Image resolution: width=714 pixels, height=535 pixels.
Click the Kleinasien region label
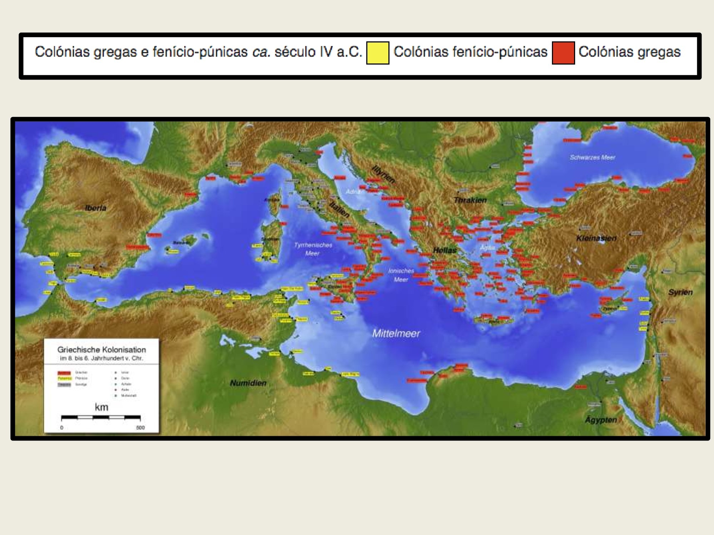[x=596, y=238]
